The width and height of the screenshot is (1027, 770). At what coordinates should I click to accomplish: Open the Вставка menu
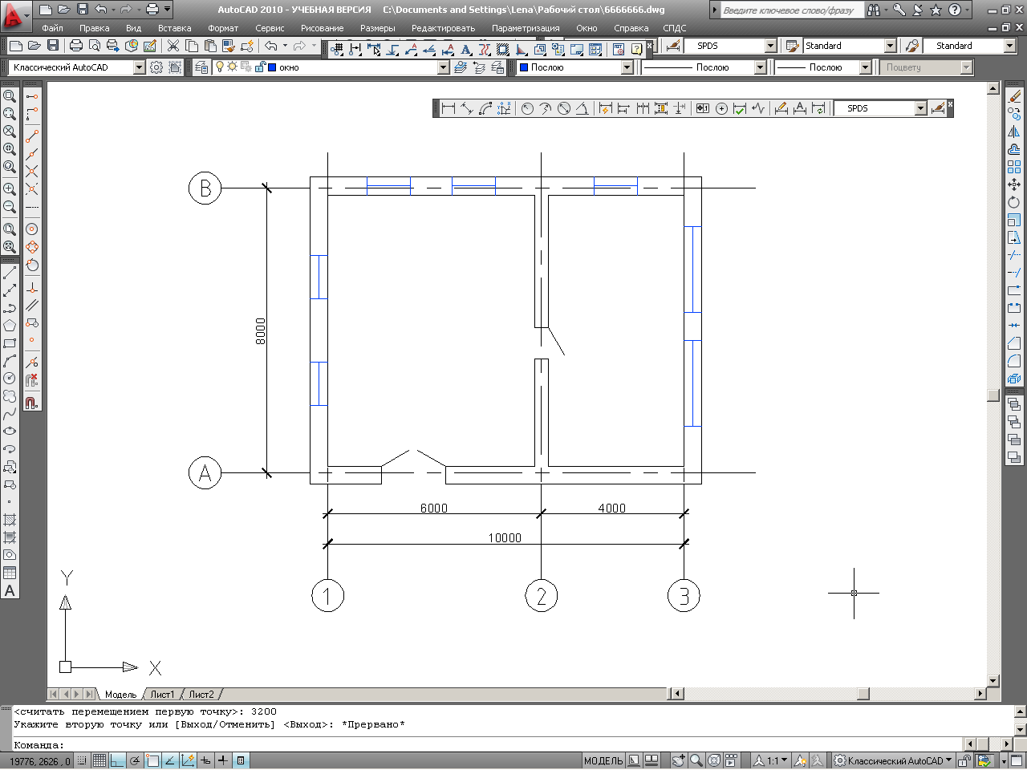pyautogui.click(x=174, y=28)
